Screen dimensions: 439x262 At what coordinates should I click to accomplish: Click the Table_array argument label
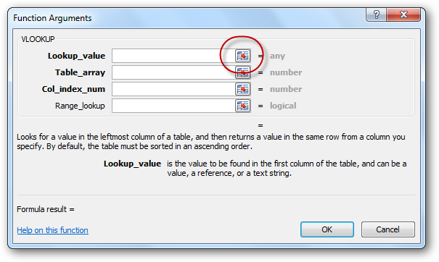[80, 72]
